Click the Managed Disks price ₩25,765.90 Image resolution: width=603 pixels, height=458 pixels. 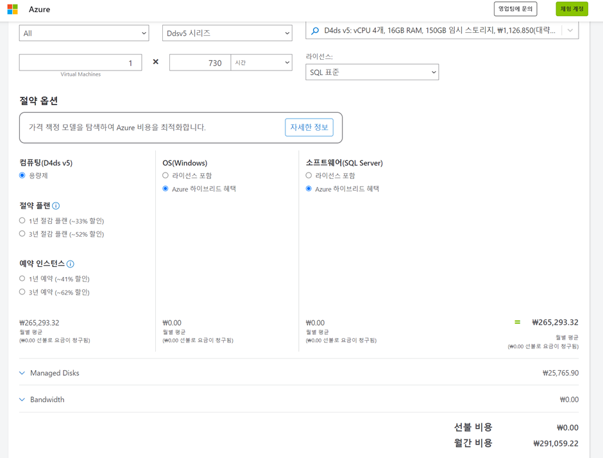(x=560, y=373)
